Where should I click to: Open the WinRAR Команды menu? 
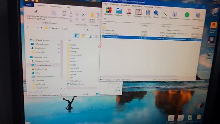coord(114,4)
